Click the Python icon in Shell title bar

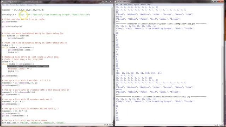[116, 2]
